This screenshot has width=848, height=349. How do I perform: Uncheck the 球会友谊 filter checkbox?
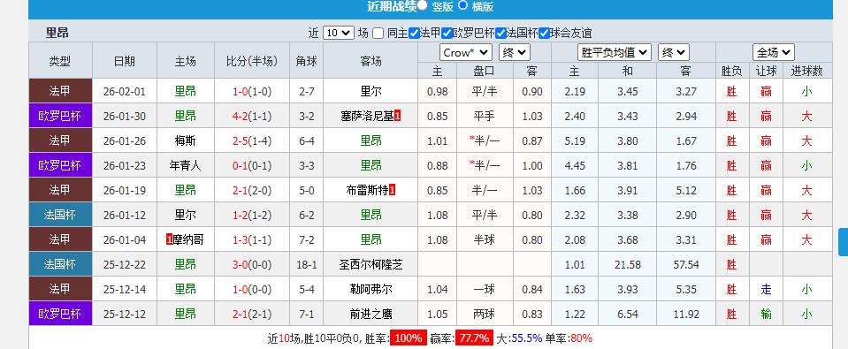click(x=544, y=33)
